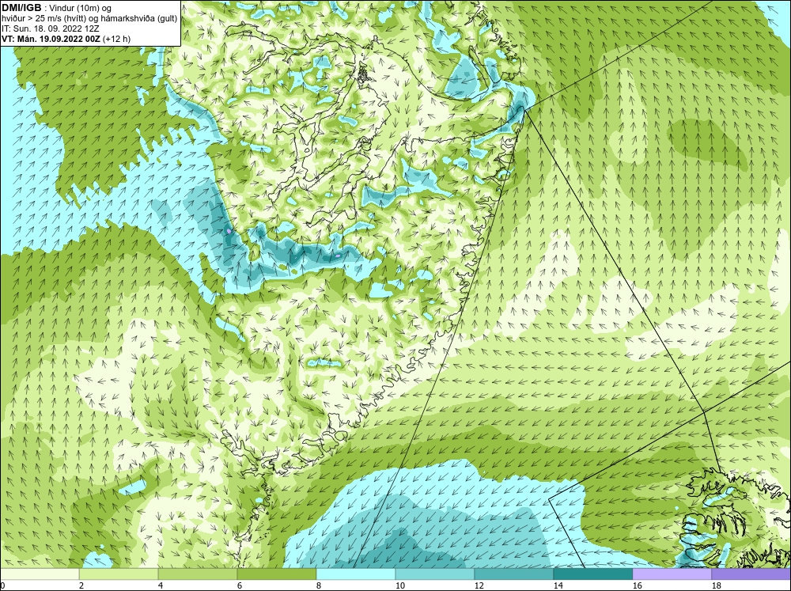Select the 2–4 m/s light green legend swatch
791x591 pixels.
(119, 574)
